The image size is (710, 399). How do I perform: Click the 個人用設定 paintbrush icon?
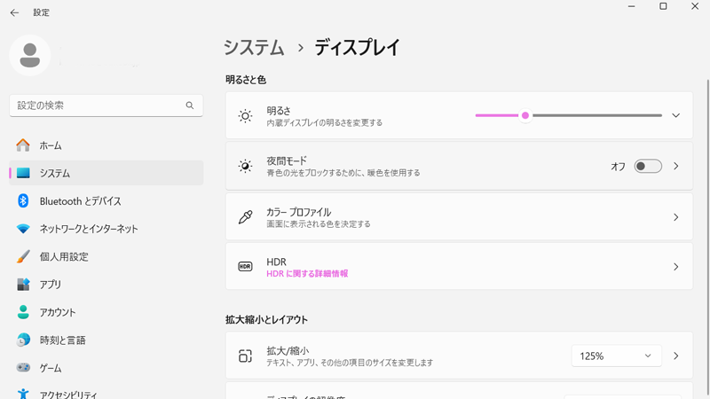tap(23, 257)
